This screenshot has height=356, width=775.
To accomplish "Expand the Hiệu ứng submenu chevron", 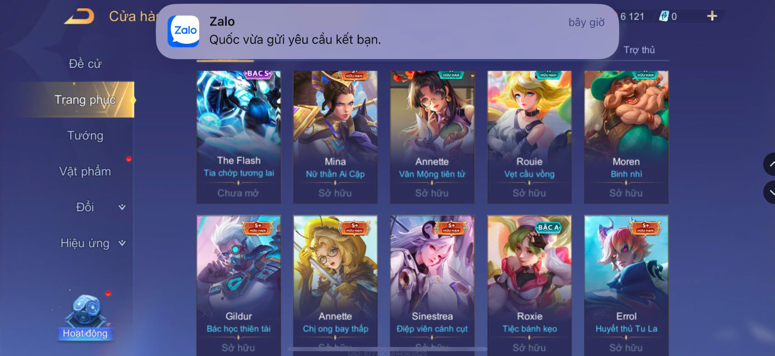I will click(122, 243).
